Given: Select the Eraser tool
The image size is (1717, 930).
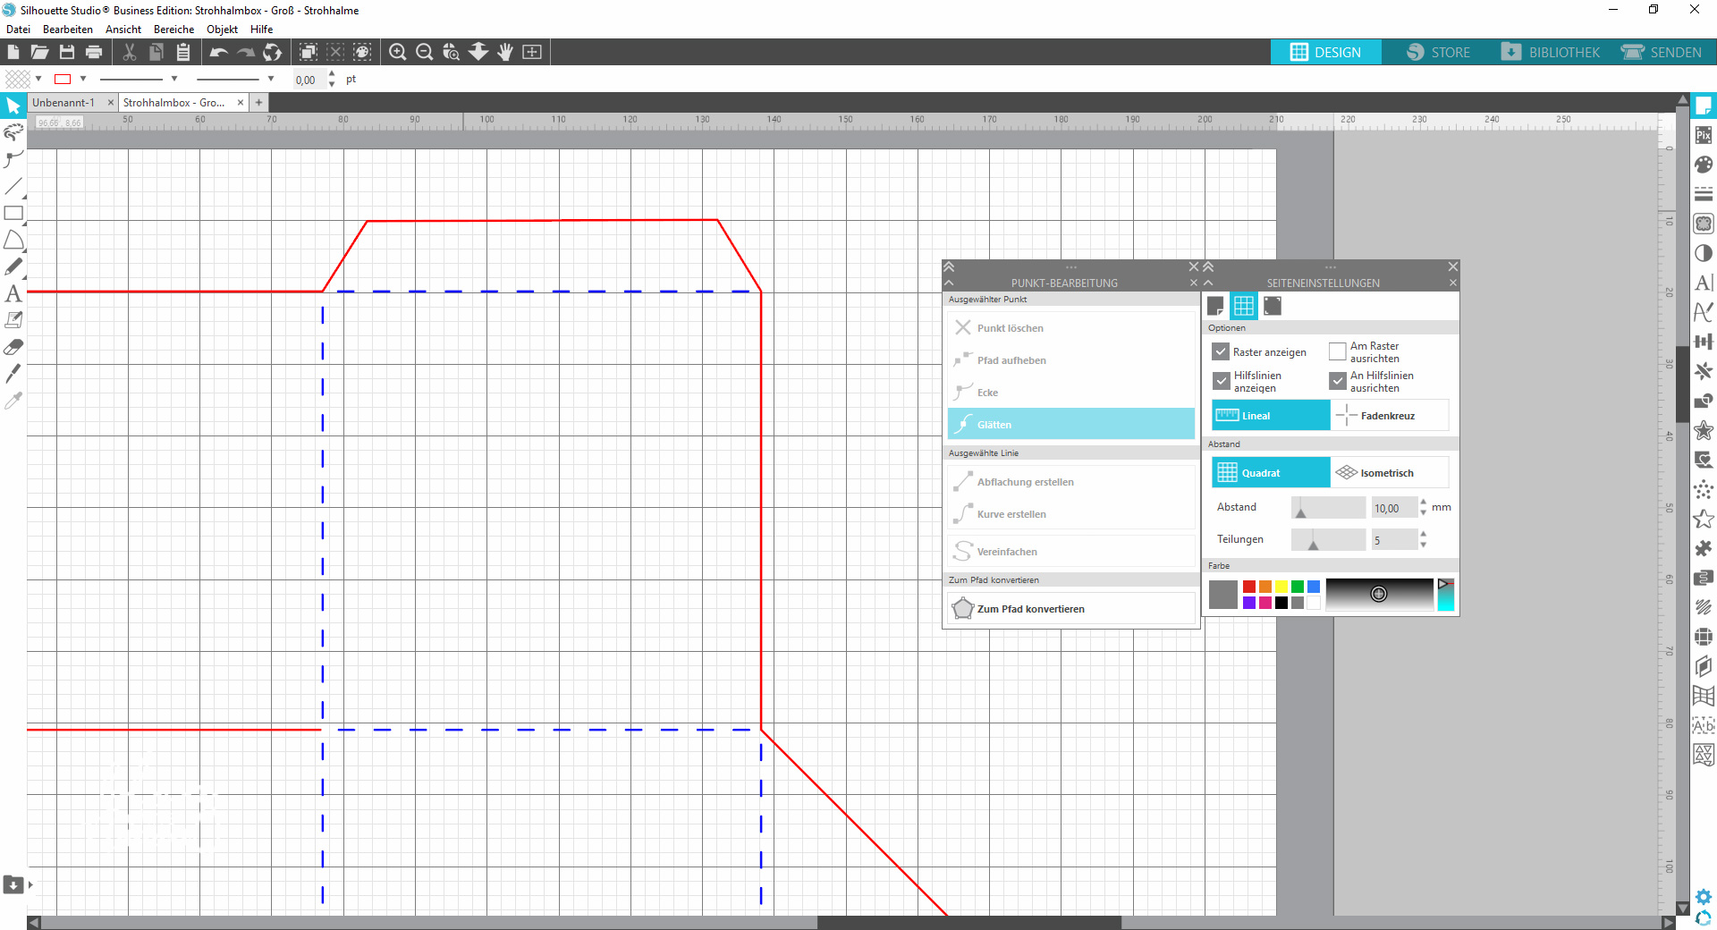Looking at the screenshot, I should pos(13,347).
